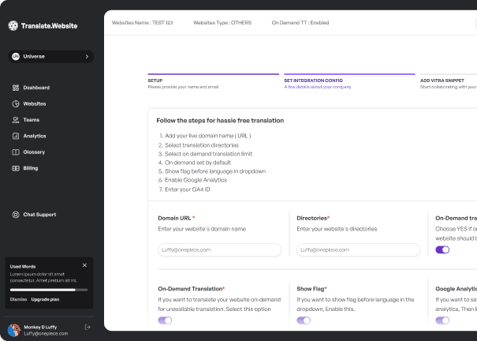The width and height of the screenshot is (477, 341).
Task: Open the Analytics chart icon
Action: tap(16, 136)
